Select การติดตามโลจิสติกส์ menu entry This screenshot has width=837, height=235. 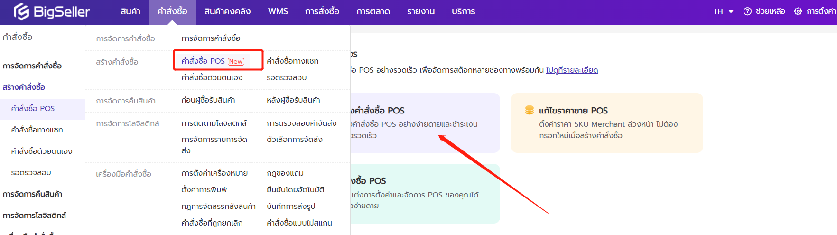point(214,123)
